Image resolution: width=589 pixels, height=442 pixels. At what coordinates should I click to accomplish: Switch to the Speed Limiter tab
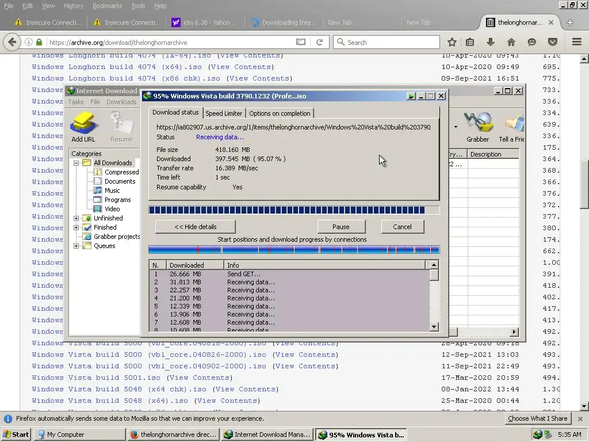(224, 113)
